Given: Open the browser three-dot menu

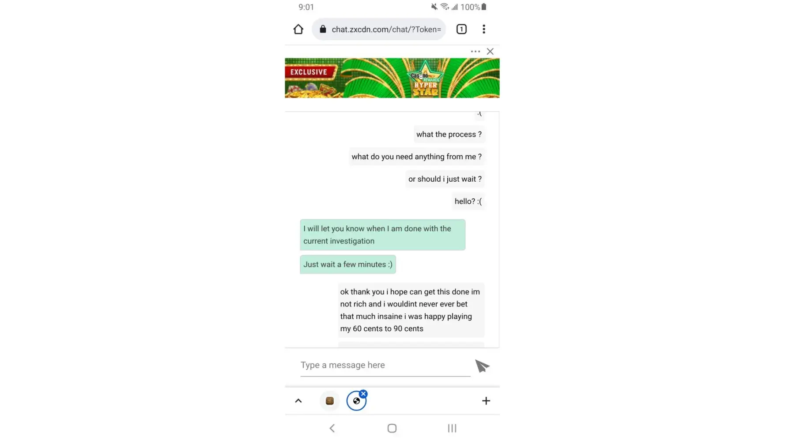Looking at the screenshot, I should click(484, 29).
